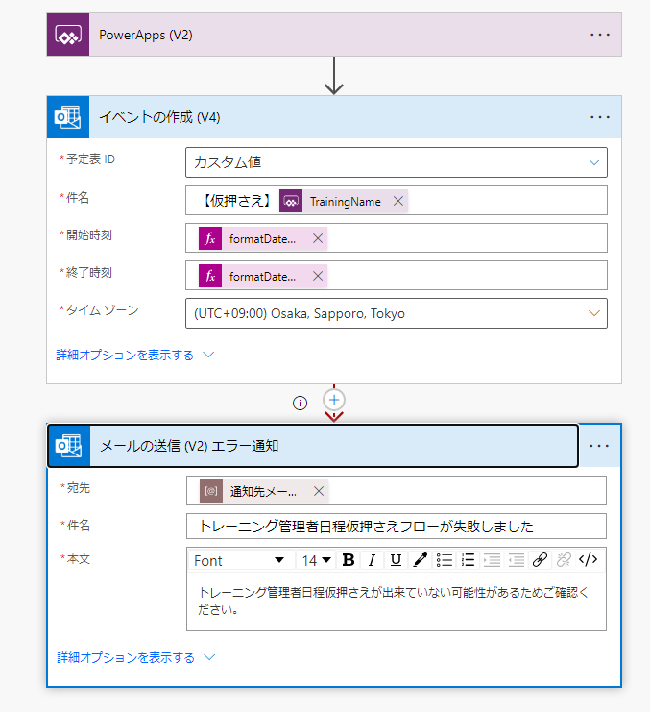Open the タイム ゾーン dropdown
Image resolution: width=650 pixels, height=712 pixels.
pyautogui.click(x=397, y=313)
